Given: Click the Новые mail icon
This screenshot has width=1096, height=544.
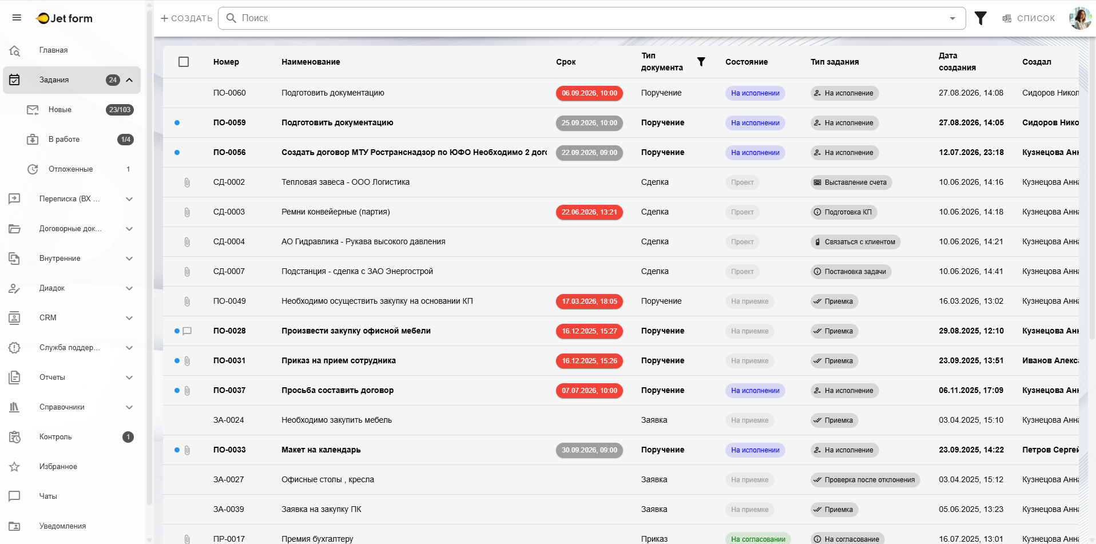Looking at the screenshot, I should (x=33, y=110).
